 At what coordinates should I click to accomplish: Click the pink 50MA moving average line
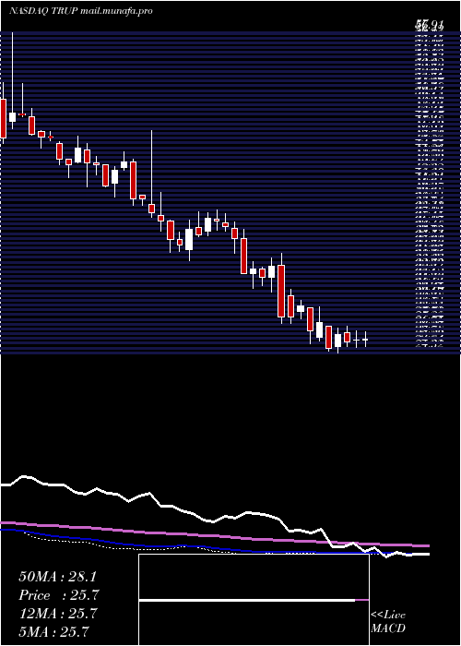[x=214, y=535]
